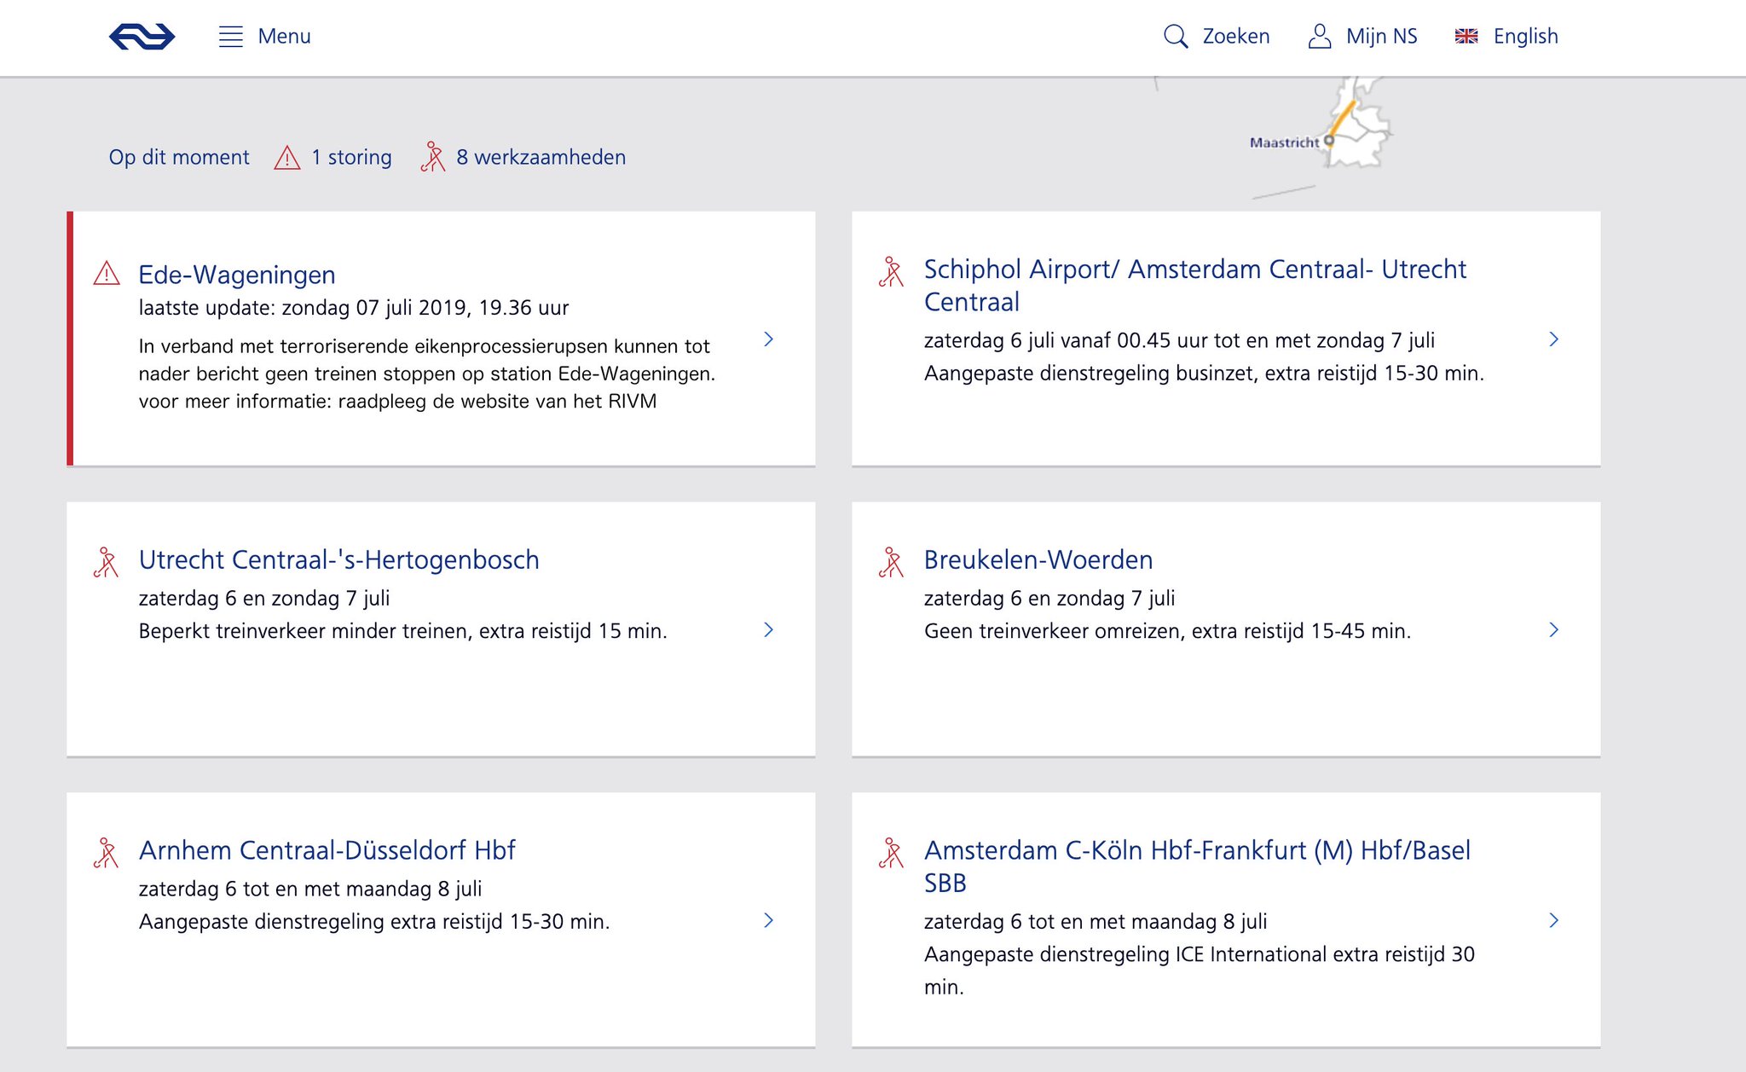This screenshot has height=1072, width=1746.
Task: Open Schiphol Airport/ Amsterdam Centraal- Utrecht Centraal
Action: click(1195, 285)
